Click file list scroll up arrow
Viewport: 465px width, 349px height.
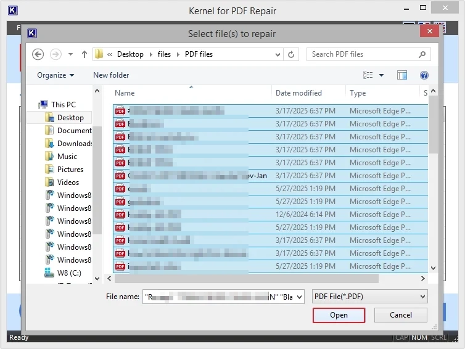(x=434, y=91)
